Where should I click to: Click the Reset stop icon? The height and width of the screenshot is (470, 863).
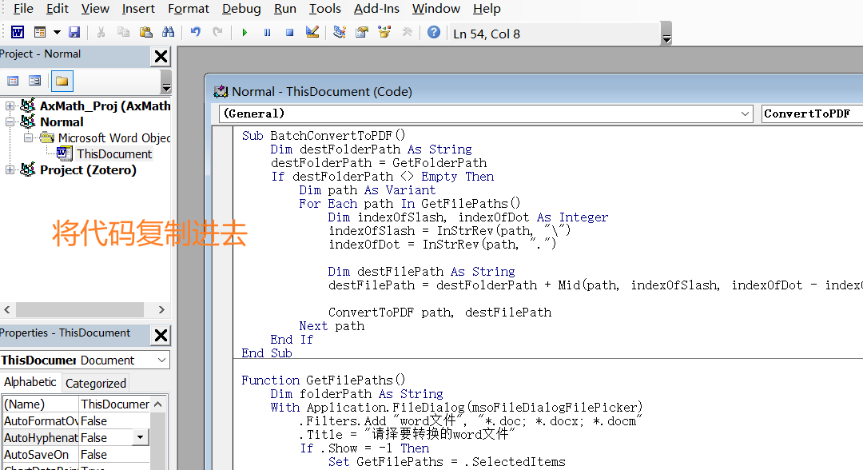(x=289, y=33)
